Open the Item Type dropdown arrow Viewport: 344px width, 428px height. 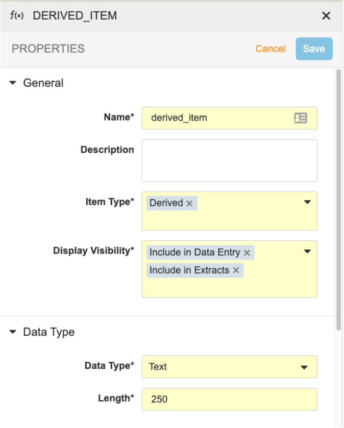307,202
